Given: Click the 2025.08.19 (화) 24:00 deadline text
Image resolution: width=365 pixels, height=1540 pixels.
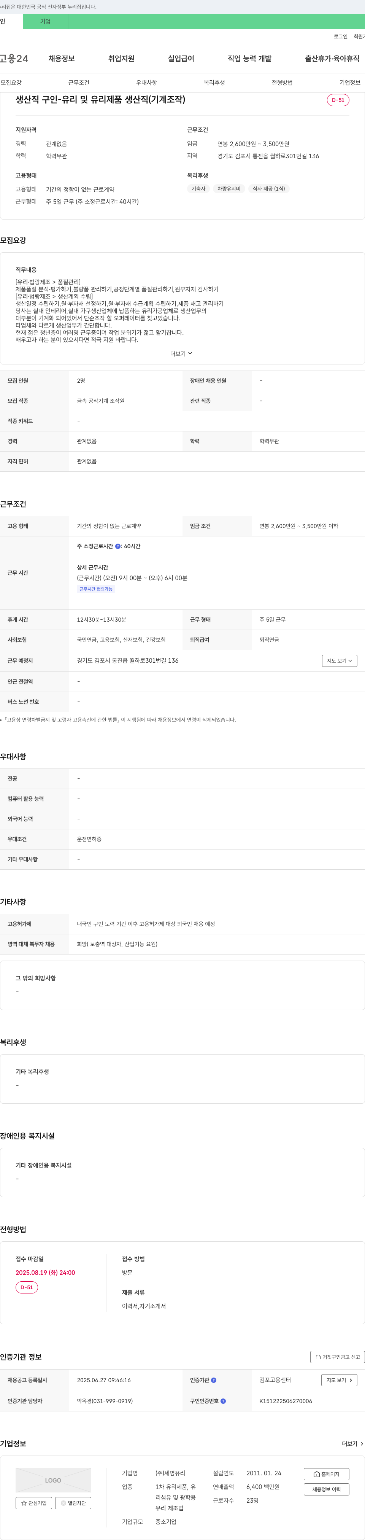Looking at the screenshot, I should (x=45, y=1273).
